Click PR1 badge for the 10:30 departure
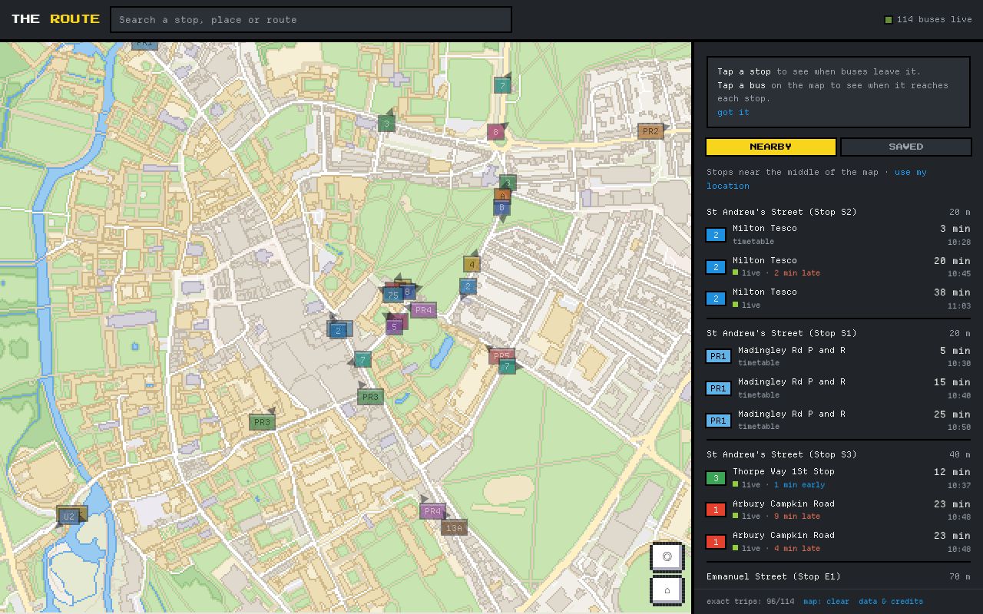983x614 pixels. (x=718, y=356)
